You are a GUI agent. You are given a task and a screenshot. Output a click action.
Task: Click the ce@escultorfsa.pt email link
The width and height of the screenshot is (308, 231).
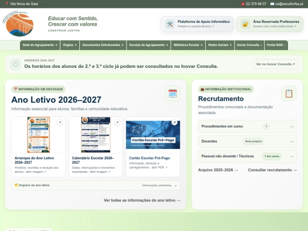pos(289,4)
